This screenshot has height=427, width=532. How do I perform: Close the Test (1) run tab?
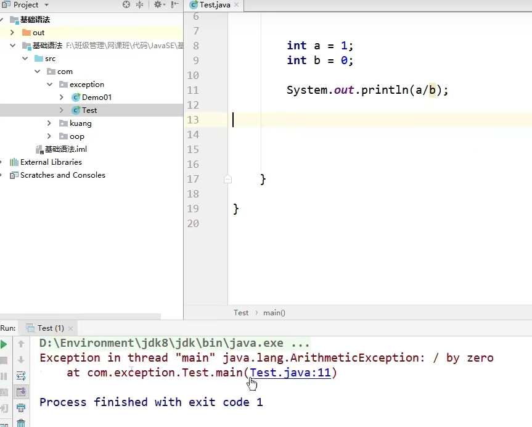coord(70,328)
